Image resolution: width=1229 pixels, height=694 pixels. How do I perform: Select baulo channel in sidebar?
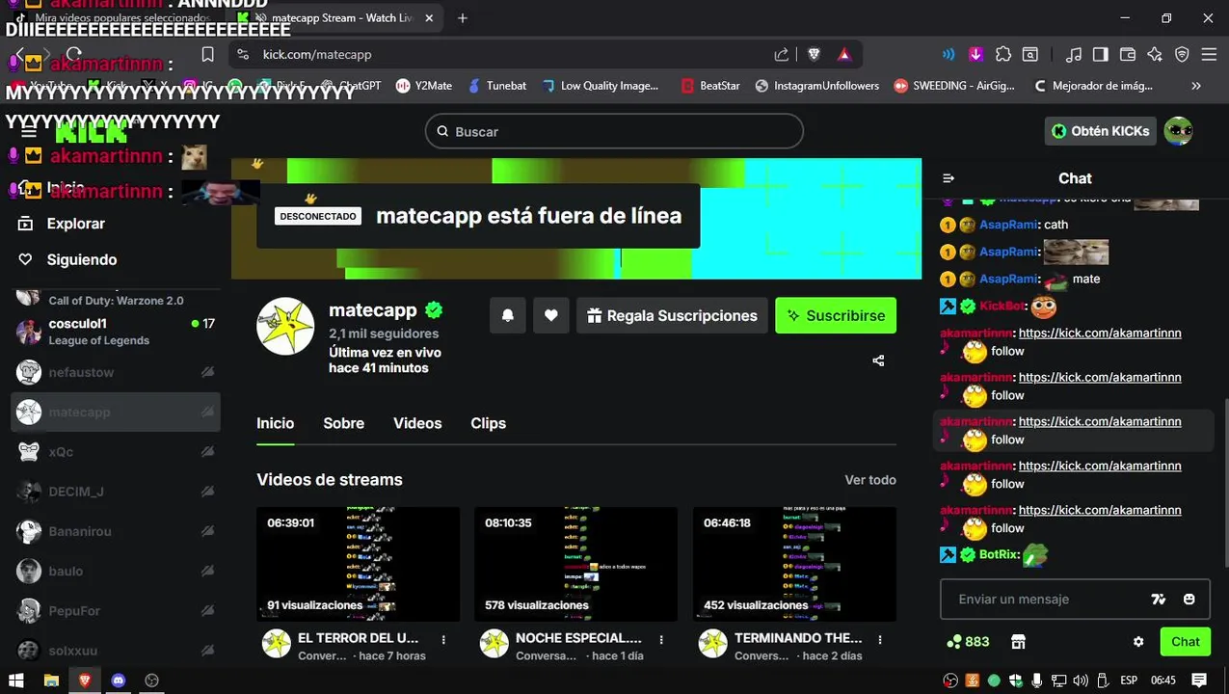tap(116, 571)
